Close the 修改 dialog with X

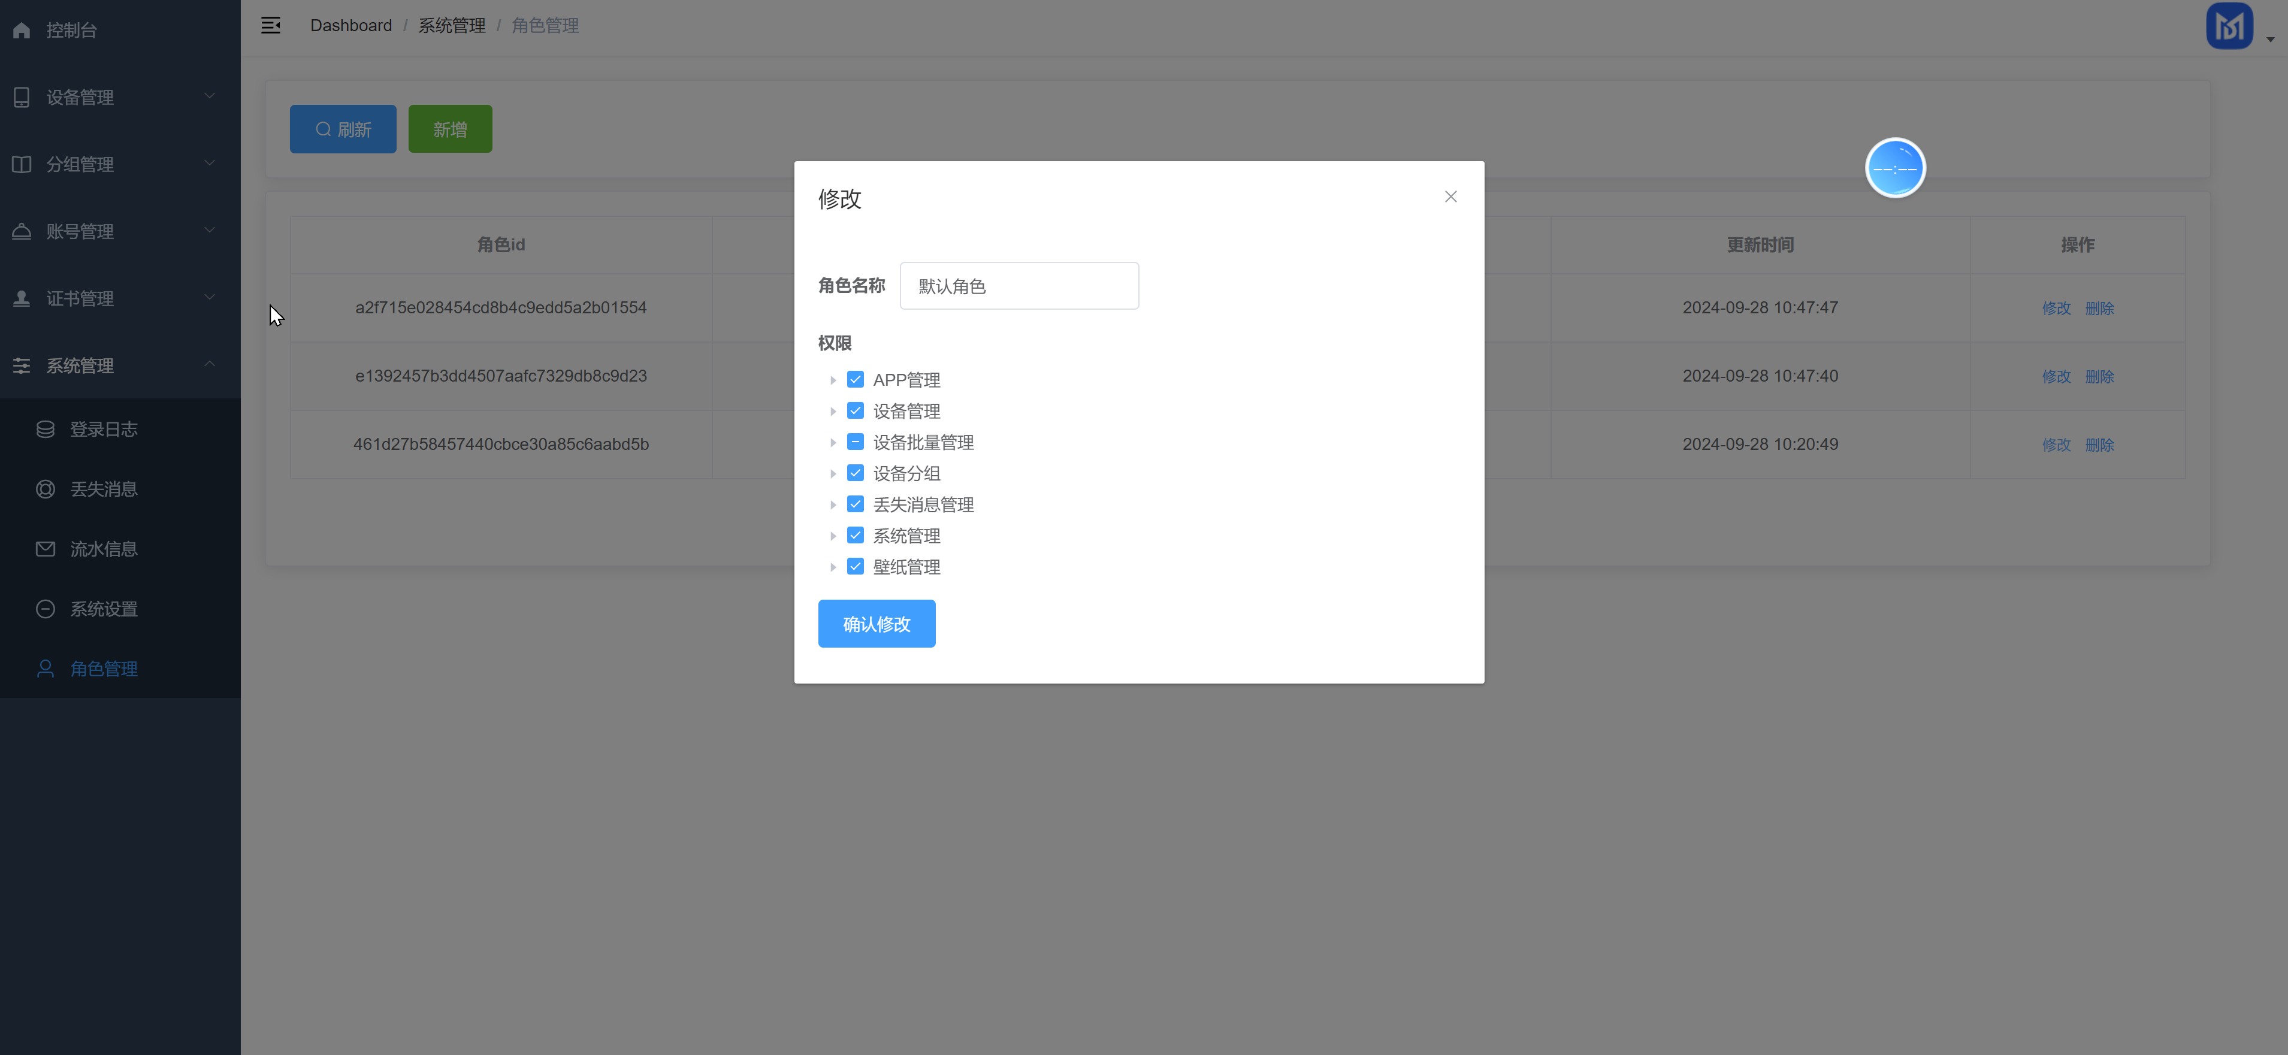1450,197
